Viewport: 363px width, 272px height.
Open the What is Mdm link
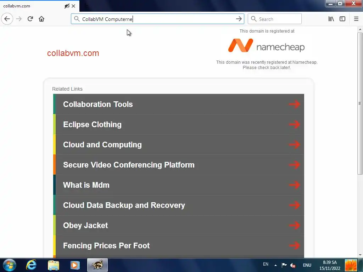[x=179, y=185]
